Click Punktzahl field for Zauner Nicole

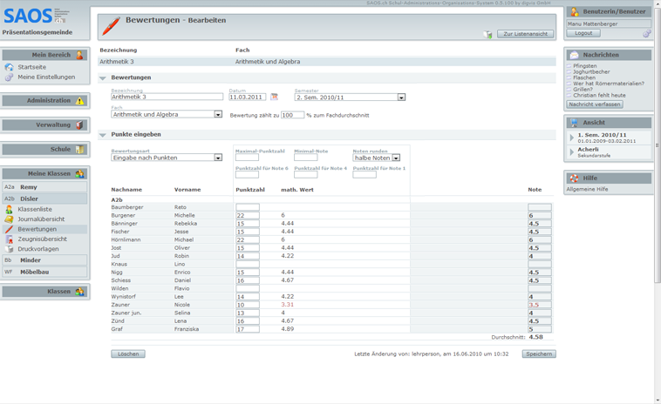[x=248, y=305]
